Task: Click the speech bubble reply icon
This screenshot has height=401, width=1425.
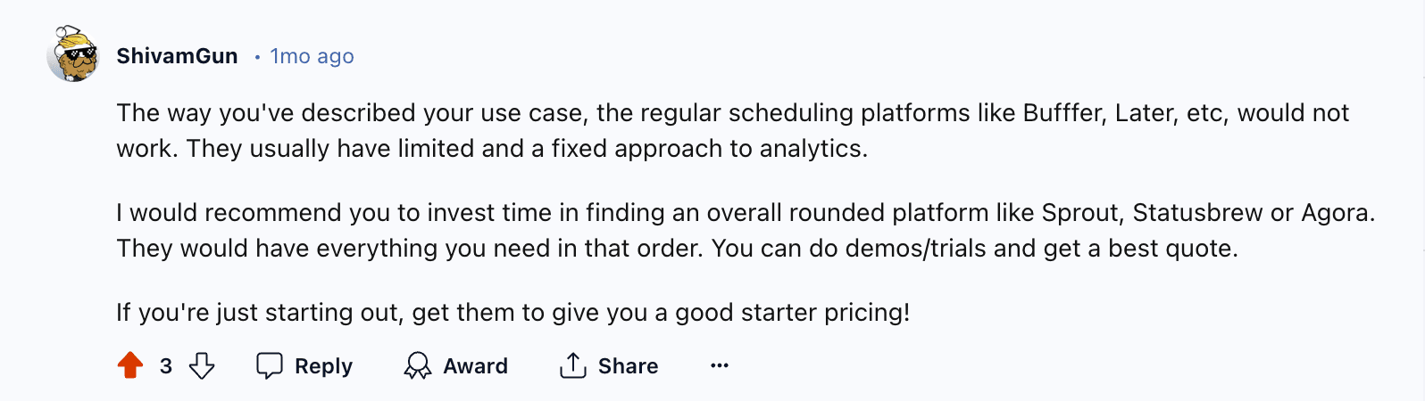Action: pos(270,365)
